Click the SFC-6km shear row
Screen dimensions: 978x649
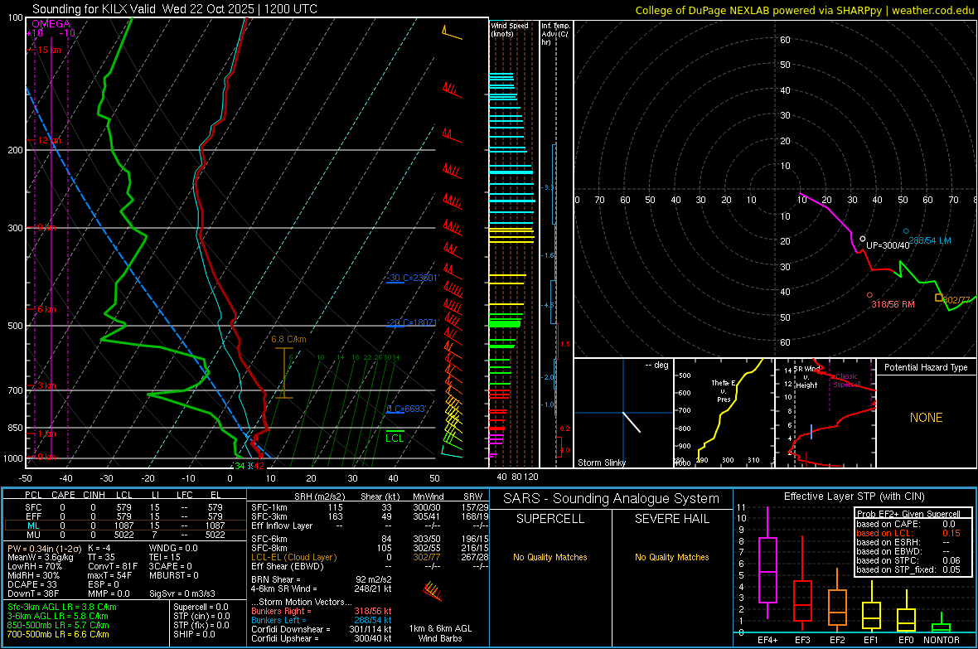(370, 539)
